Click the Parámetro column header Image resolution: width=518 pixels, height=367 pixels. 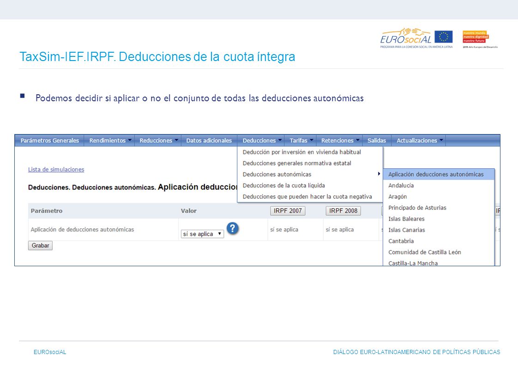[47, 211]
